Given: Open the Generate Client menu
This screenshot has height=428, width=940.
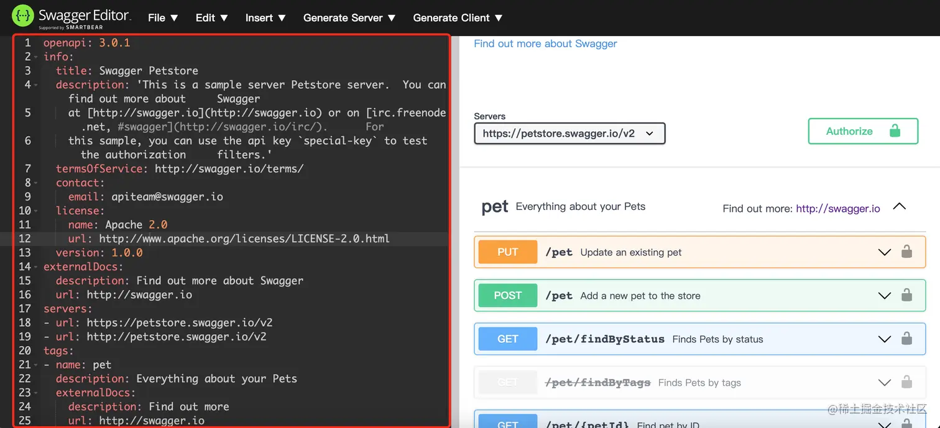Looking at the screenshot, I should click(458, 18).
